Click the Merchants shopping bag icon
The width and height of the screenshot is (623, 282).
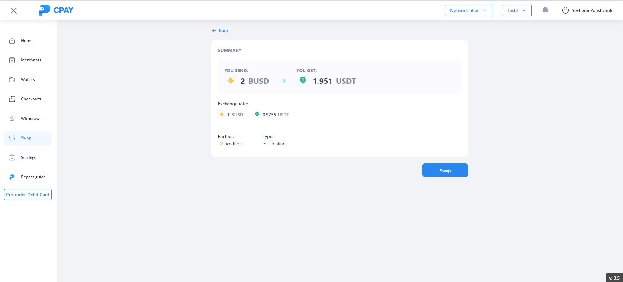pyautogui.click(x=12, y=60)
